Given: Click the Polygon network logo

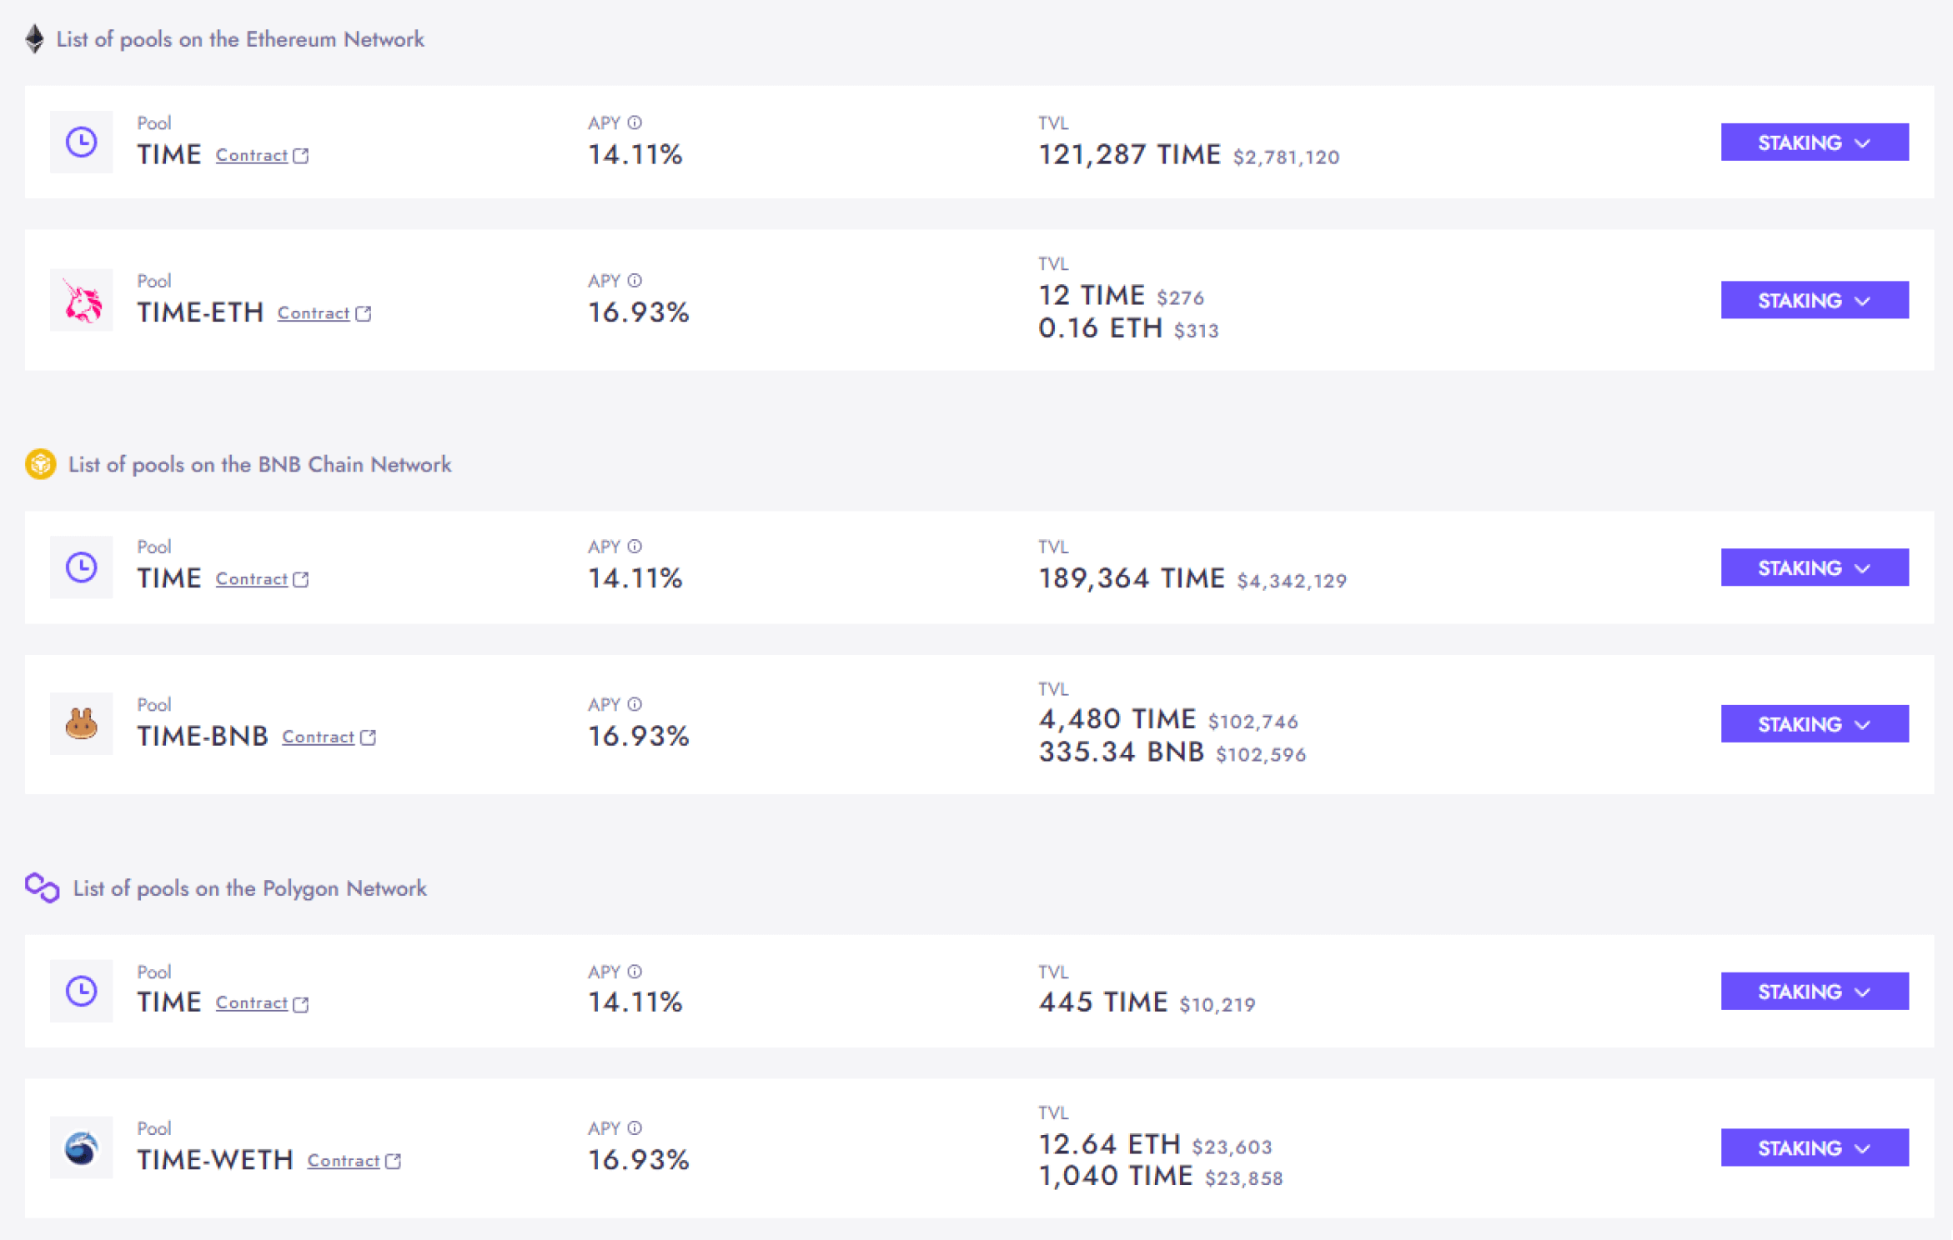Looking at the screenshot, I should click(42, 887).
